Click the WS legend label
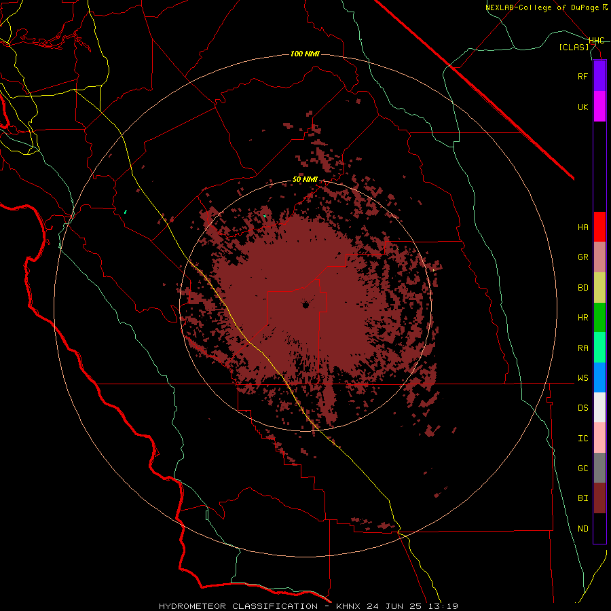 582,378
